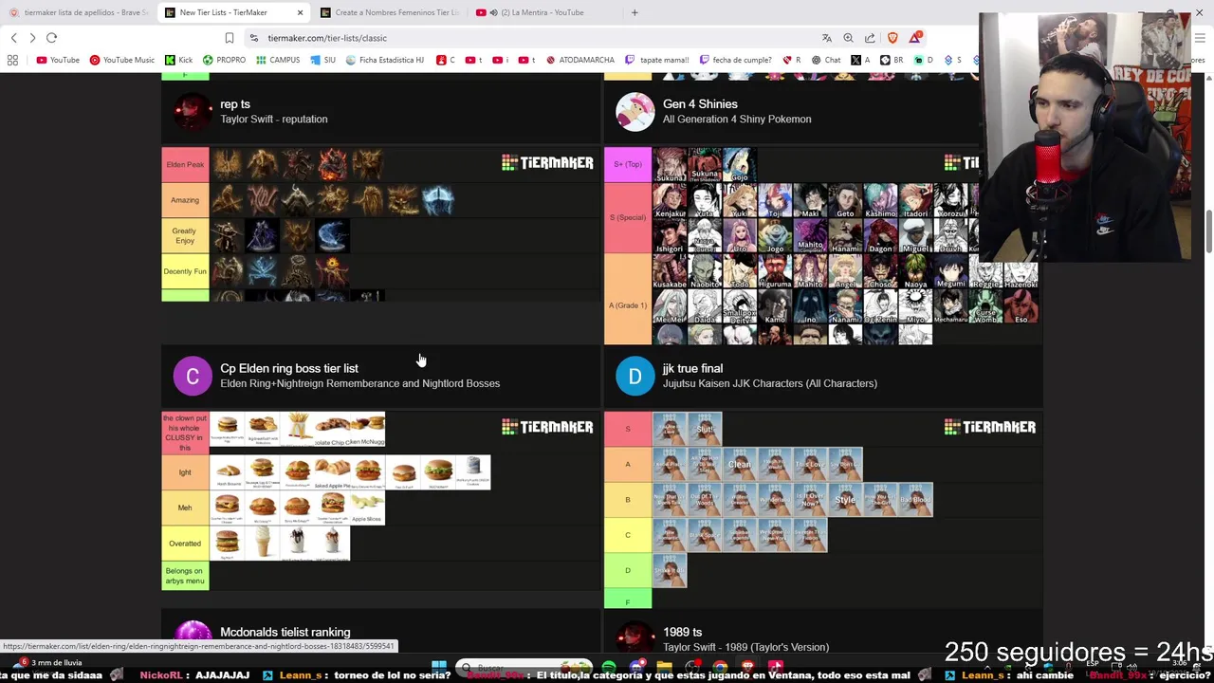Open the Windows Start button on taskbar
The image size is (1214, 683).
coord(439,666)
